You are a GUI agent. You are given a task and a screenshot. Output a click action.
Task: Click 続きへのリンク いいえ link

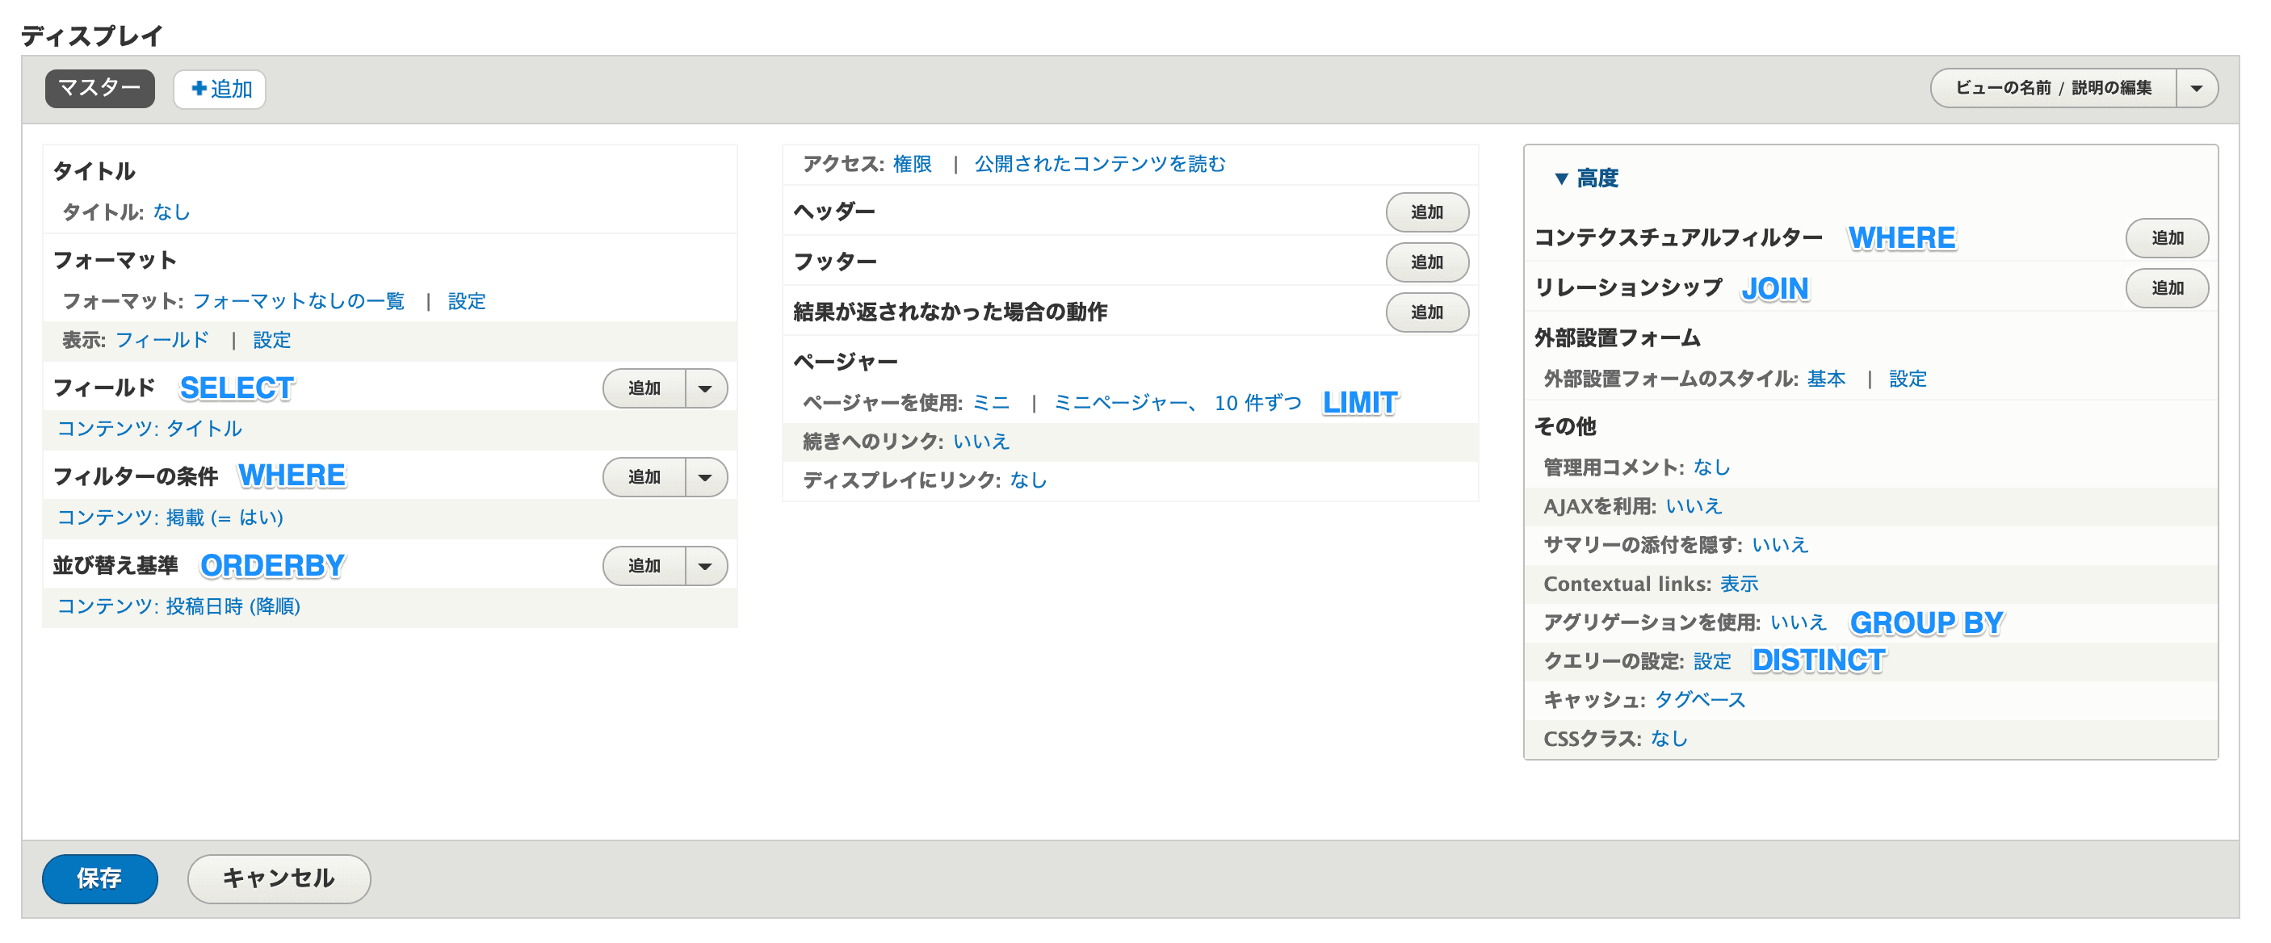(981, 442)
